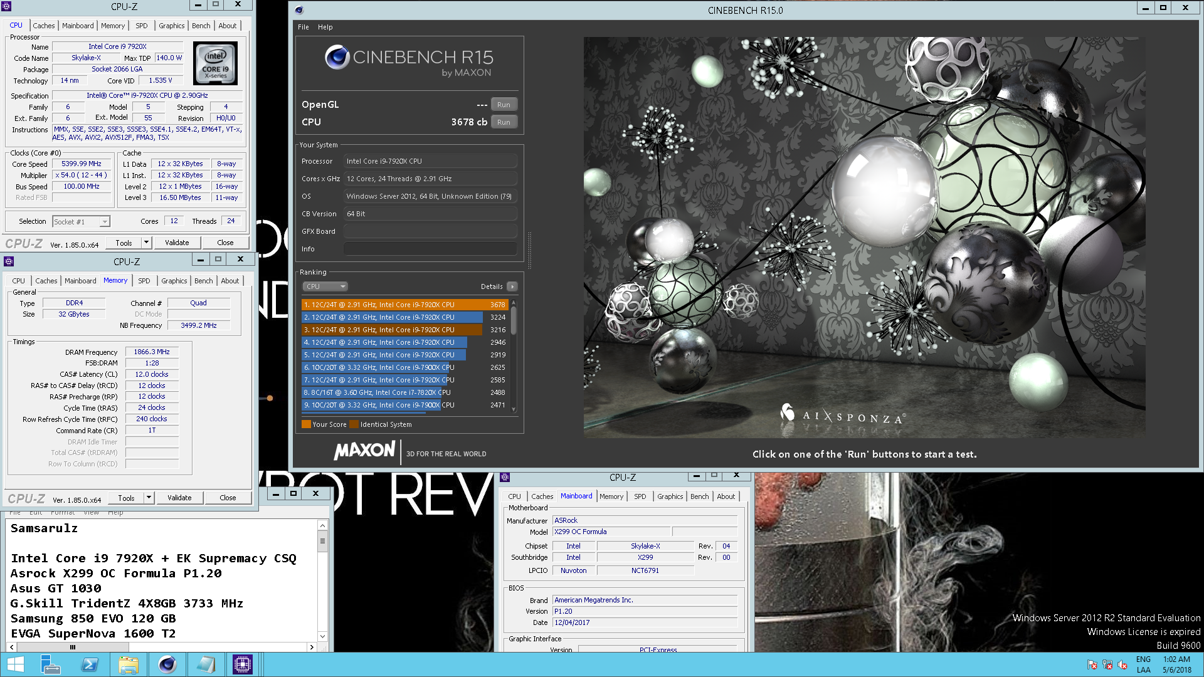Click the Cinebench rendered scene image
Image resolution: width=1204 pixels, height=677 pixels.
click(864, 237)
